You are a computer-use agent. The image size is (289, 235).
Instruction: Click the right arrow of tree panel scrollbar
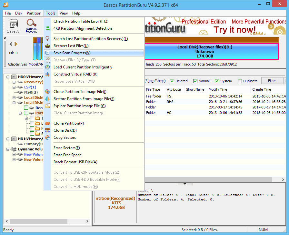coord(87,221)
